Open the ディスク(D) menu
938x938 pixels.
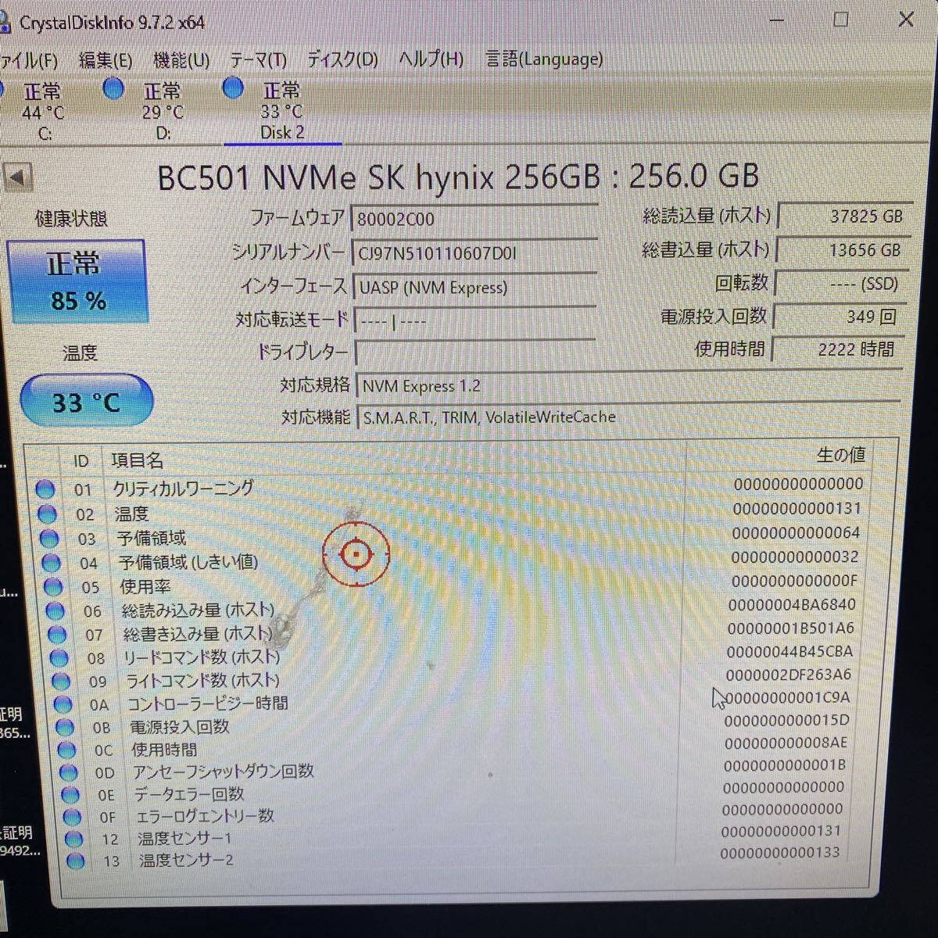tap(342, 59)
